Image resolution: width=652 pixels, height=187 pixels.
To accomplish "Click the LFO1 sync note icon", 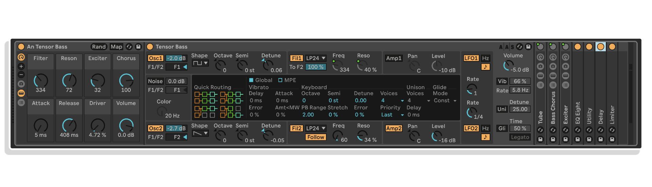I will pyautogui.click(x=486, y=67).
